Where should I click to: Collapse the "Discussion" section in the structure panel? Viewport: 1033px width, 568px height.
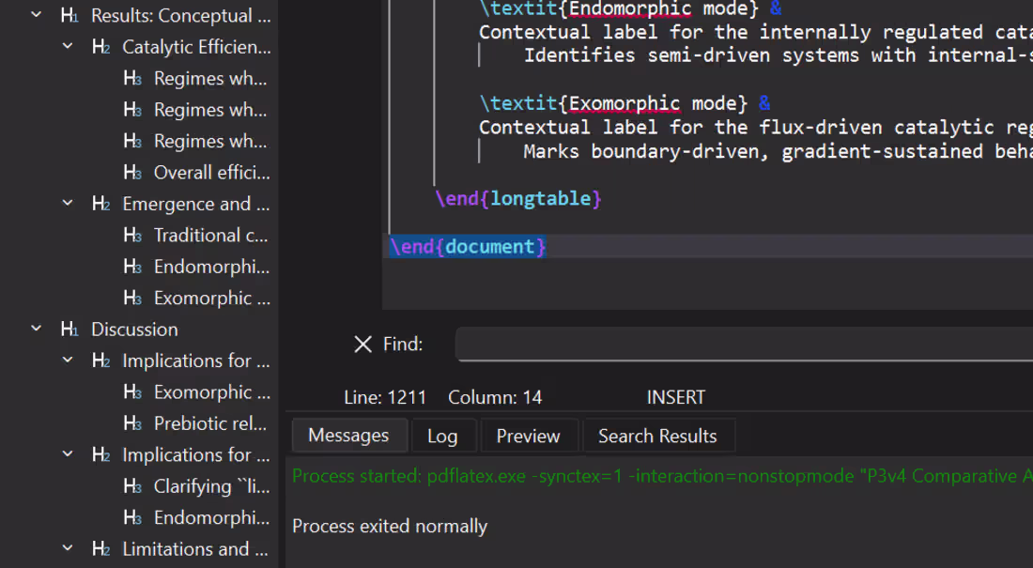pos(36,329)
